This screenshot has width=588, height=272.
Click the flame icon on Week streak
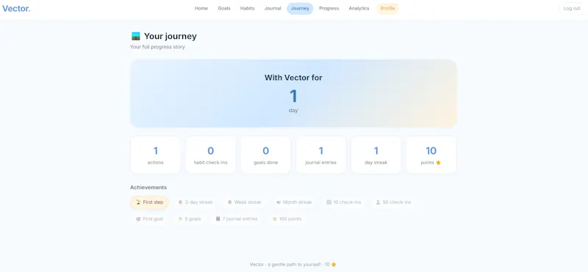tap(230, 202)
